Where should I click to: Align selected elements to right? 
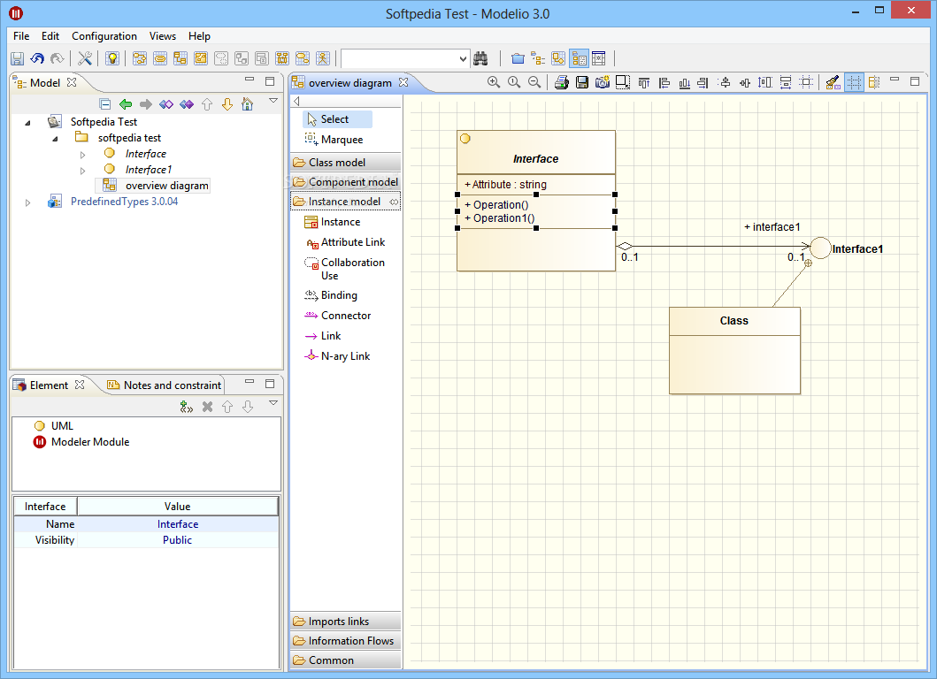click(703, 82)
